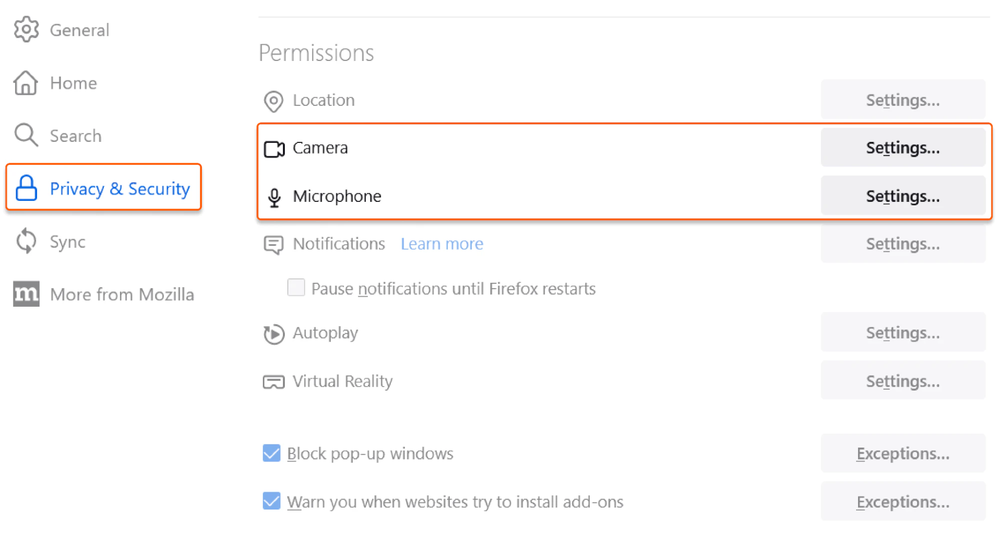Open Camera Settings

(x=903, y=147)
